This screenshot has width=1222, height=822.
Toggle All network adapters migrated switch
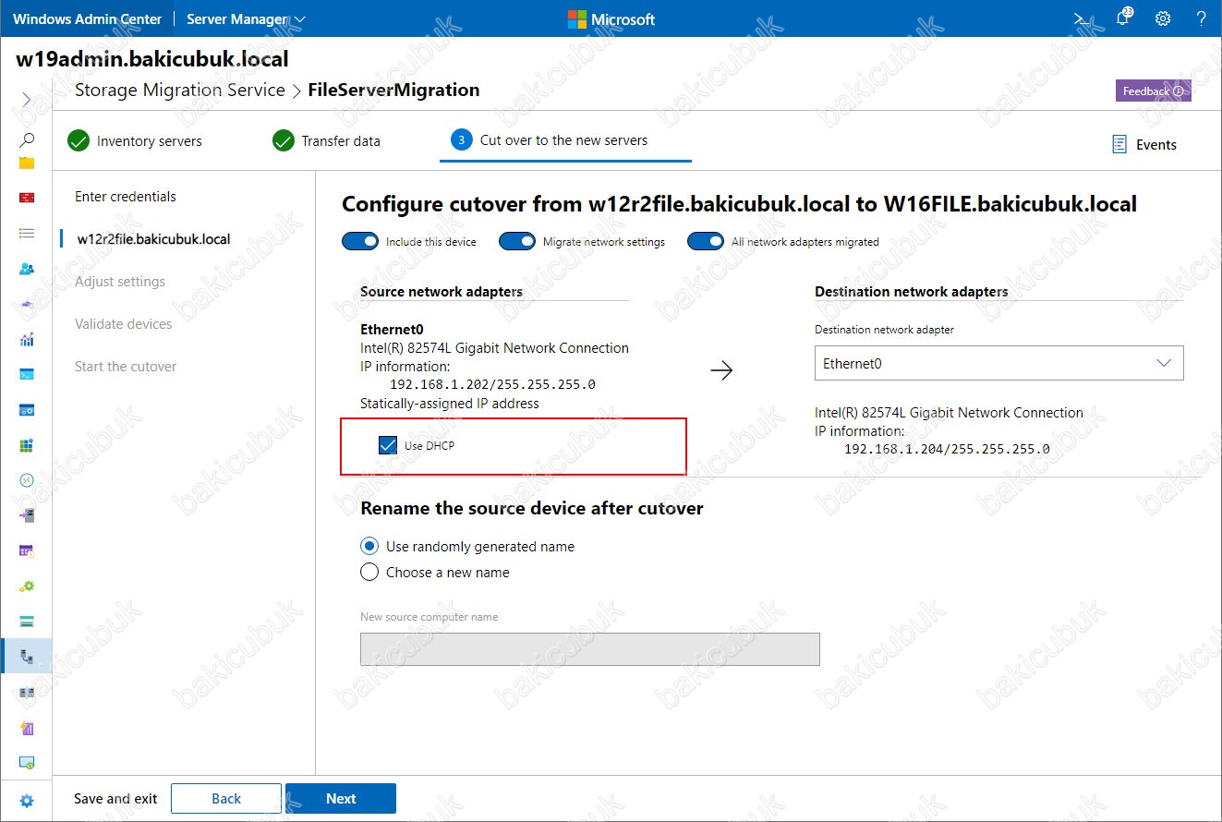pos(706,241)
